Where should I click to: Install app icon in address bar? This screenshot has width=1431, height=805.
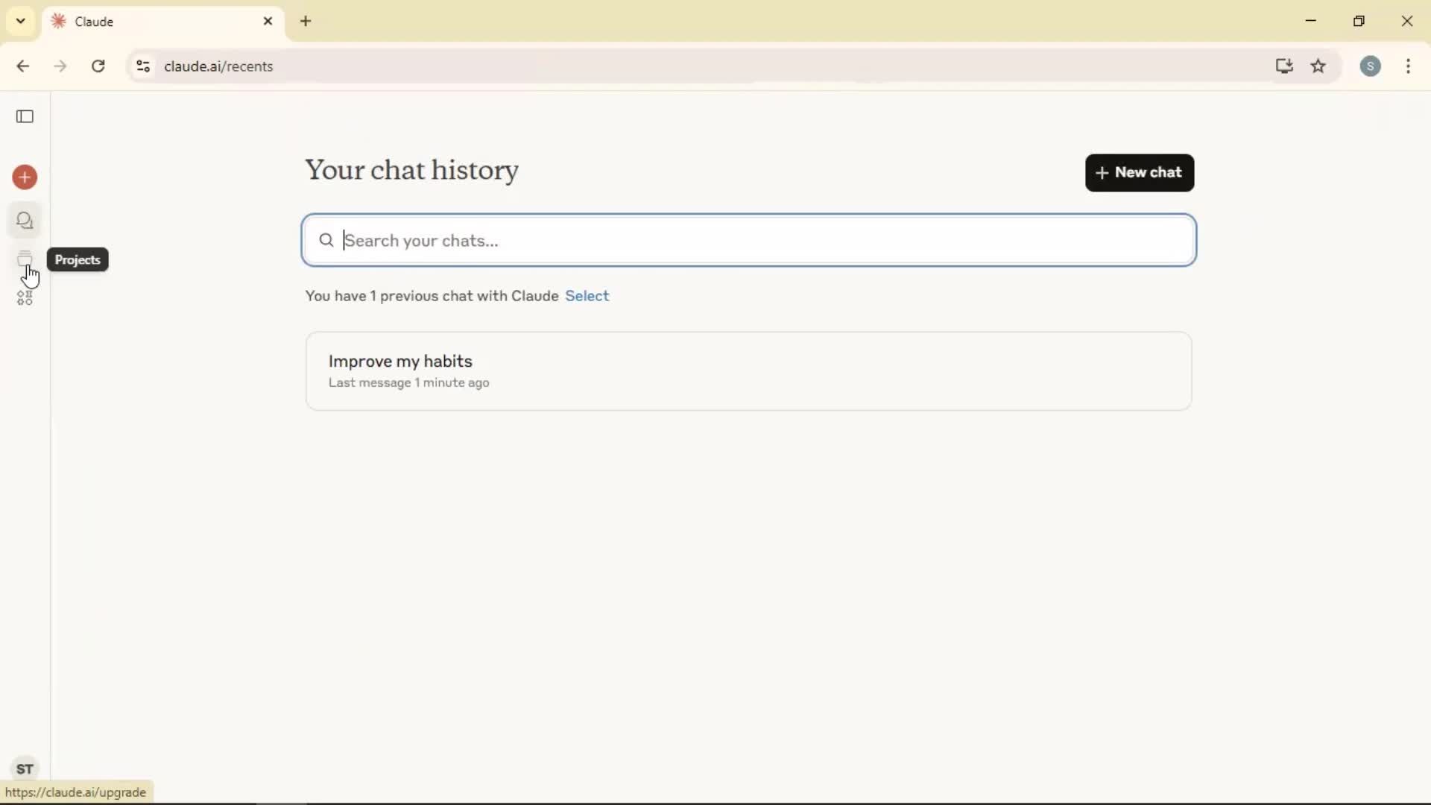tap(1283, 66)
